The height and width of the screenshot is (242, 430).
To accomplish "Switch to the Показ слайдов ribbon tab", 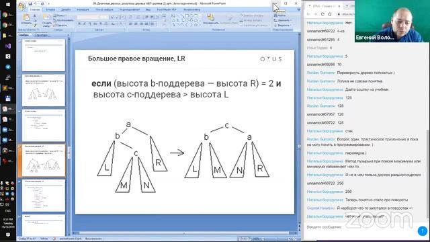I will click(104, 9).
